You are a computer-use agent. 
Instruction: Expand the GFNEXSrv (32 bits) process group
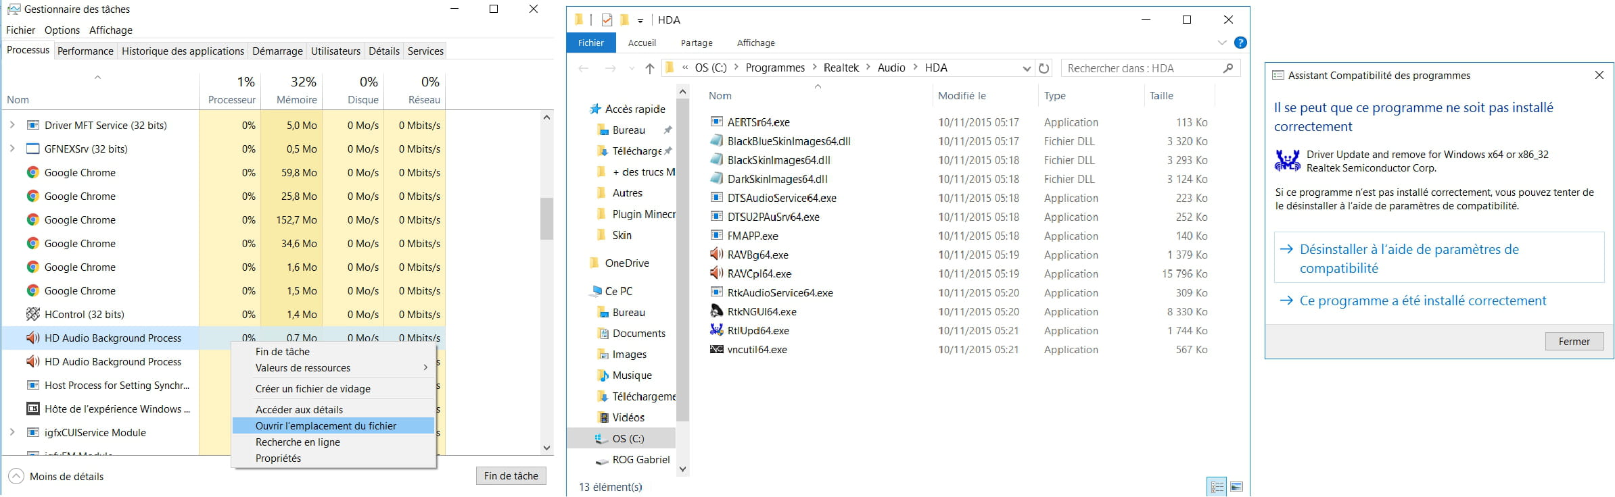pyautogui.click(x=12, y=149)
